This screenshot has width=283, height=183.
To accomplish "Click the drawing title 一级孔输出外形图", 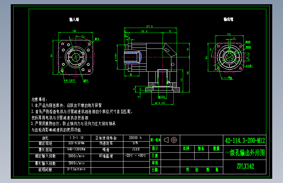I will (245, 153).
